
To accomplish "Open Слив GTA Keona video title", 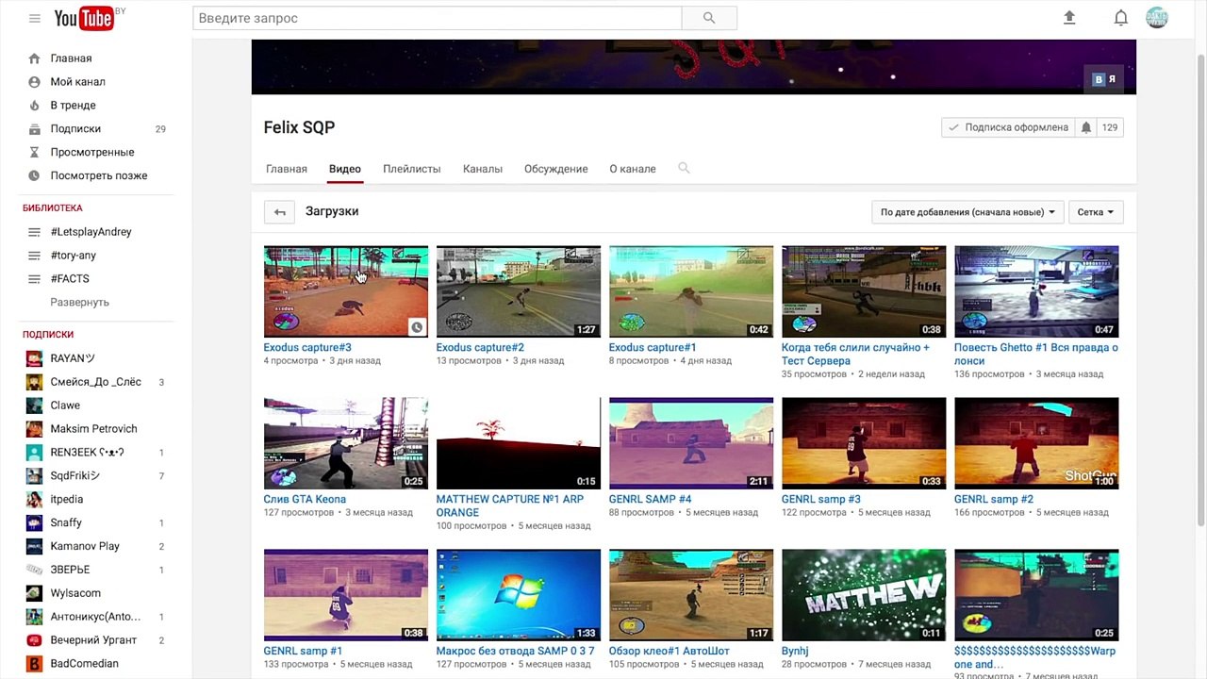I will [305, 499].
